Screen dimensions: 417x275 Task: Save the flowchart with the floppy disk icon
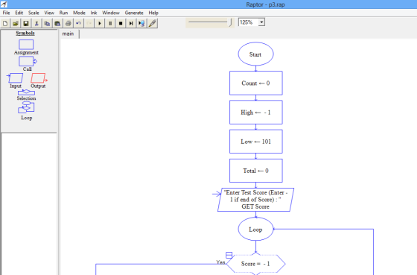click(x=26, y=23)
